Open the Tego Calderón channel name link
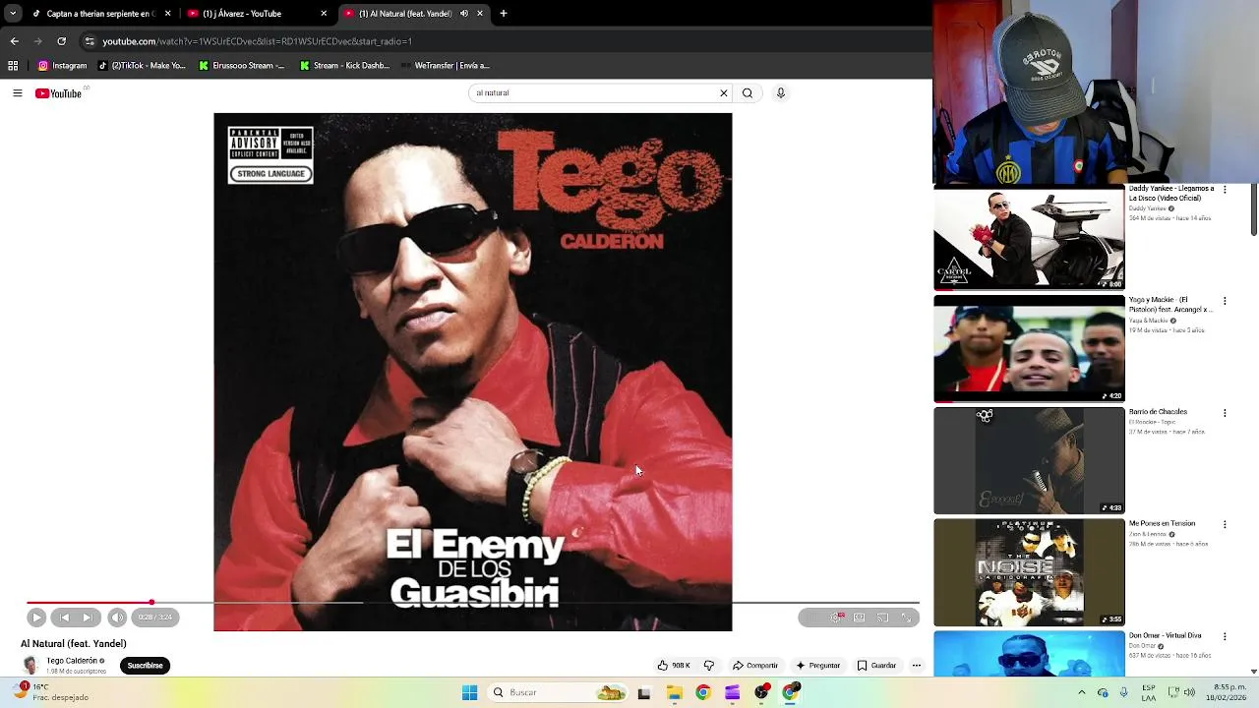This screenshot has height=708, width=1259. coord(72,661)
